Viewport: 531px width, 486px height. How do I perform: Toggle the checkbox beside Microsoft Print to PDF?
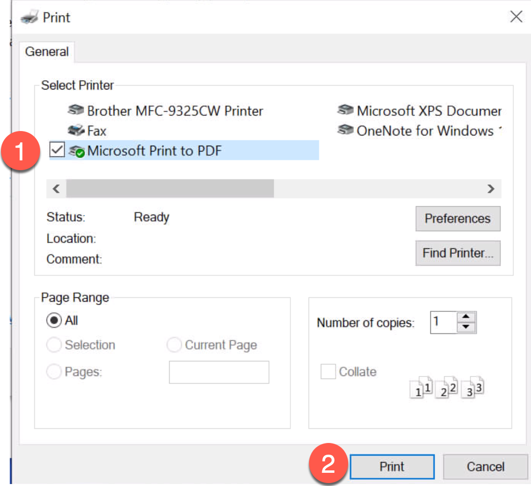57,150
